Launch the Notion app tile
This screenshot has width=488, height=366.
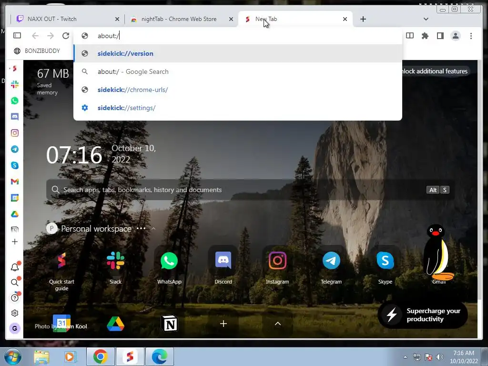point(170,324)
